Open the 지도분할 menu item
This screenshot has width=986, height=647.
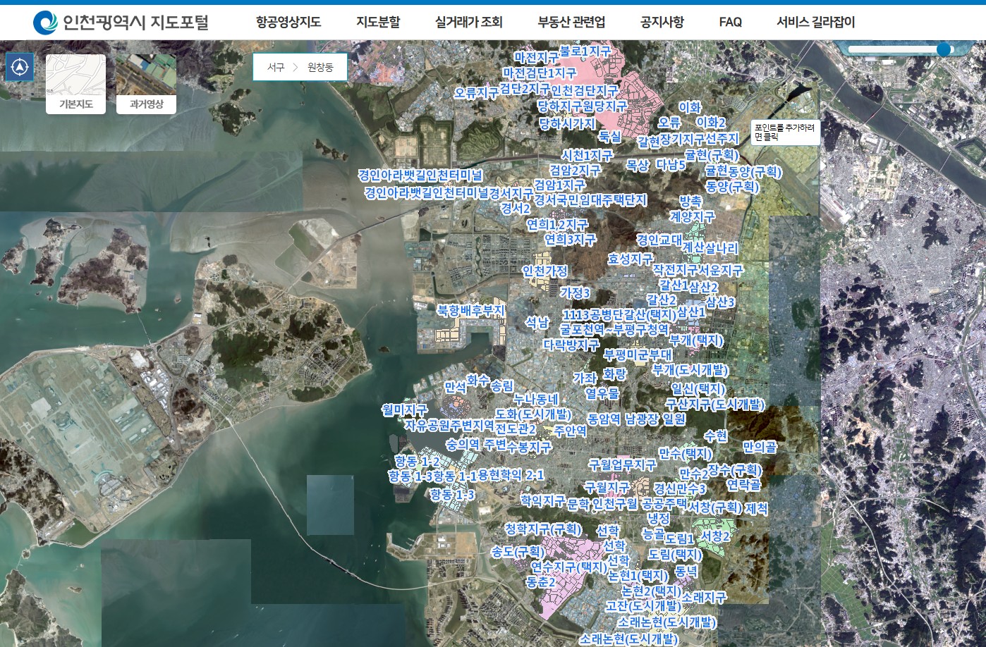point(378,23)
